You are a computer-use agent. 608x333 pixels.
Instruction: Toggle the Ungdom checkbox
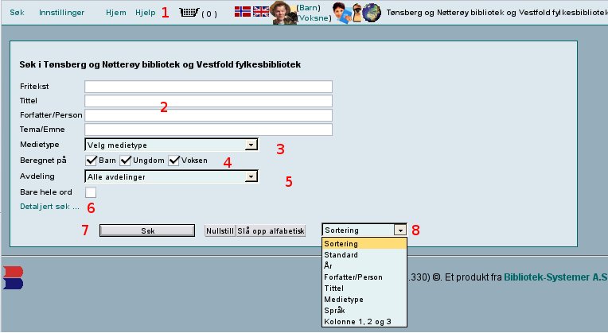tap(125, 161)
